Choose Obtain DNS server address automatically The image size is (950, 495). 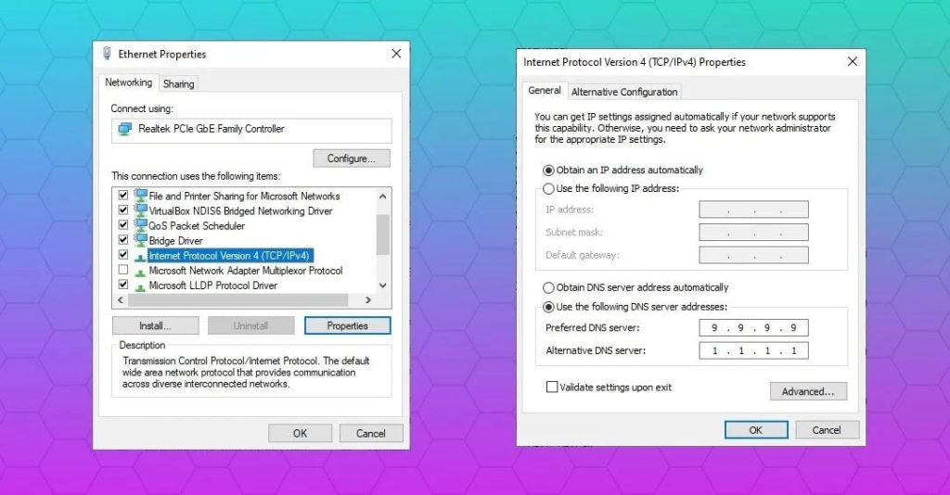pyautogui.click(x=548, y=287)
